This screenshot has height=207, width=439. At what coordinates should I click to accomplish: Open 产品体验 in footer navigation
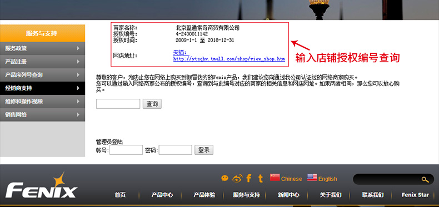coord(204,195)
